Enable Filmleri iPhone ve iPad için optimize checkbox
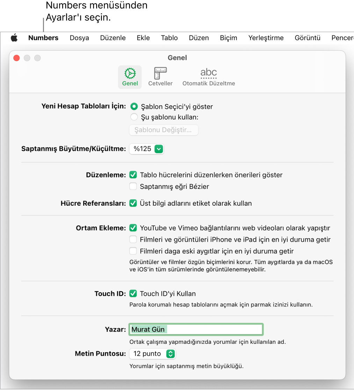 133,239
